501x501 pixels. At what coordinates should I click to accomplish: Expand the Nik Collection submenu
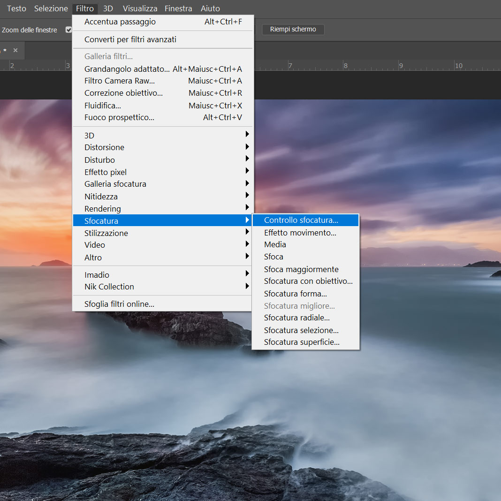pyautogui.click(x=109, y=287)
